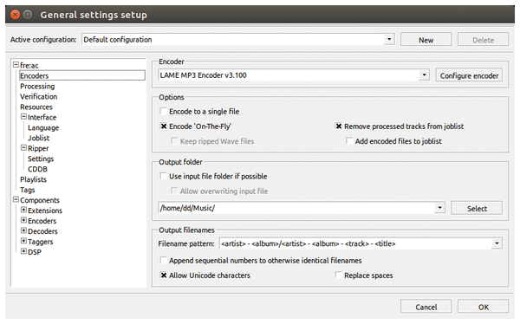This screenshot has height=324, width=520.
Task: Enable Encode to a single file
Action: (163, 111)
